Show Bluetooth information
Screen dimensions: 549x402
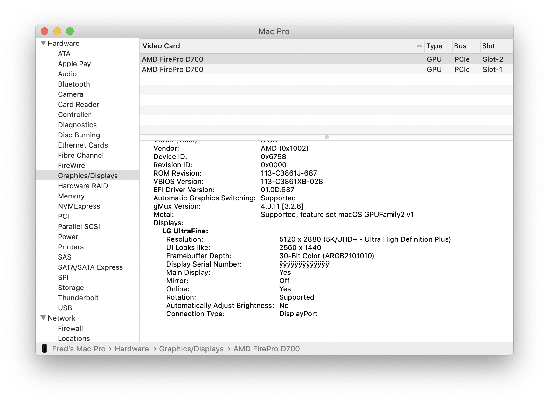coord(74,84)
